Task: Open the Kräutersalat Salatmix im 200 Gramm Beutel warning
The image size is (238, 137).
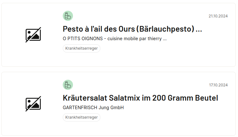Action: click(x=141, y=98)
